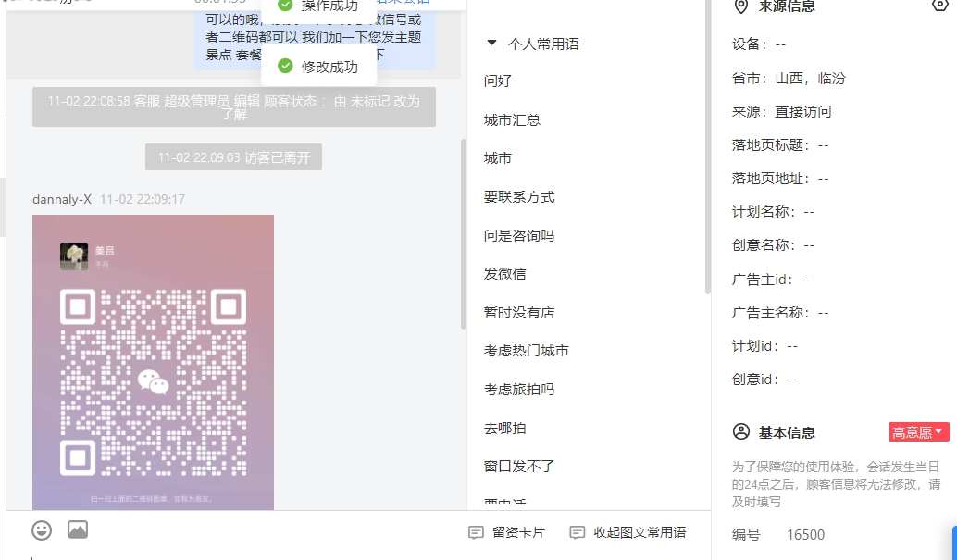Click the user profile icon beside 基本信息

741,431
